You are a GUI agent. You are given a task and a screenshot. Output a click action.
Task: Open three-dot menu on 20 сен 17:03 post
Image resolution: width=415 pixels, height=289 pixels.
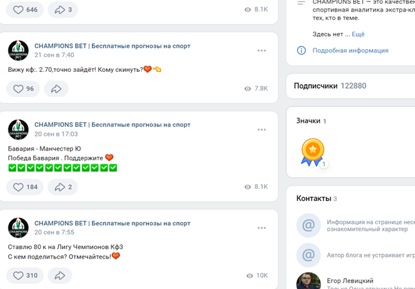[261, 129]
